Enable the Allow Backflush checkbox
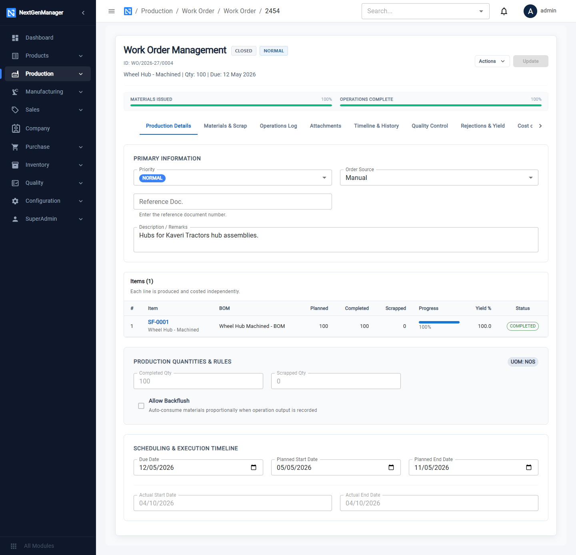Screen dimensions: 576x555 (141, 406)
